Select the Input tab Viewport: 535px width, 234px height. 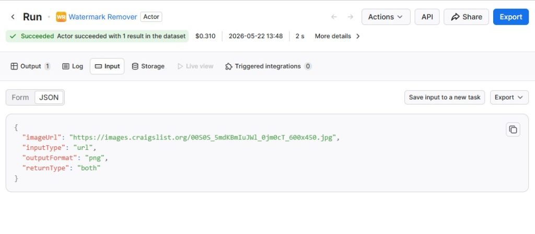(107, 66)
